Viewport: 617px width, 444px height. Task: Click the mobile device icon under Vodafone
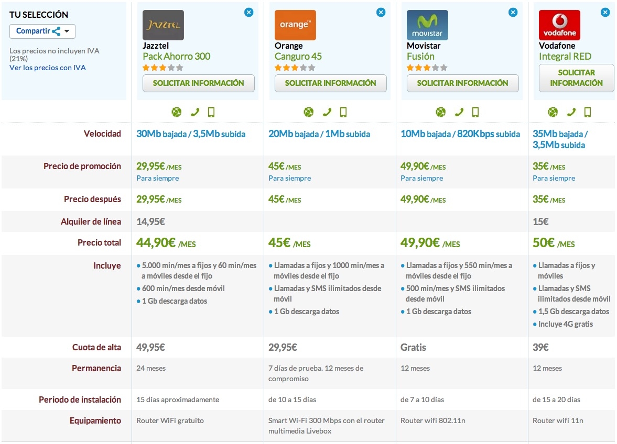(588, 113)
